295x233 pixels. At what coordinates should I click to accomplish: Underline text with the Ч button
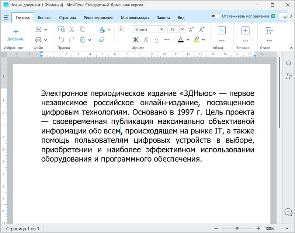tap(156, 40)
